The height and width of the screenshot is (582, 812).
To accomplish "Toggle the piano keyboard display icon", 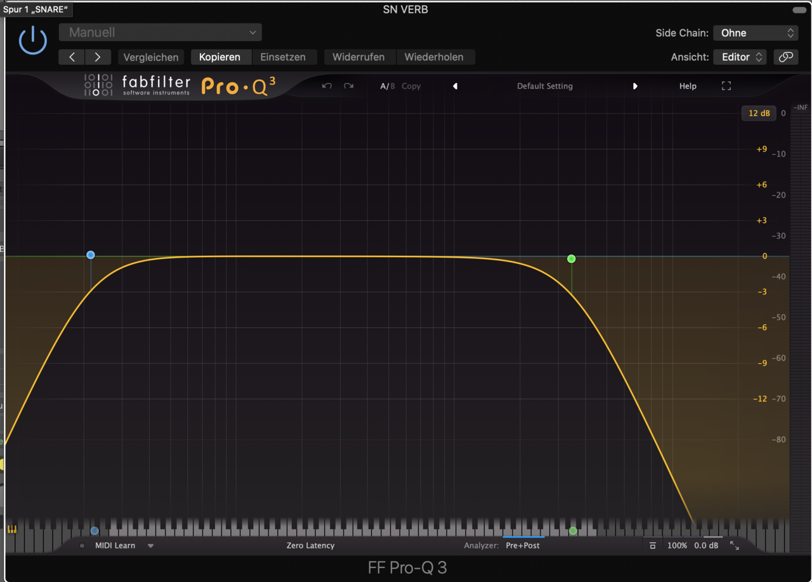I will (x=11, y=529).
